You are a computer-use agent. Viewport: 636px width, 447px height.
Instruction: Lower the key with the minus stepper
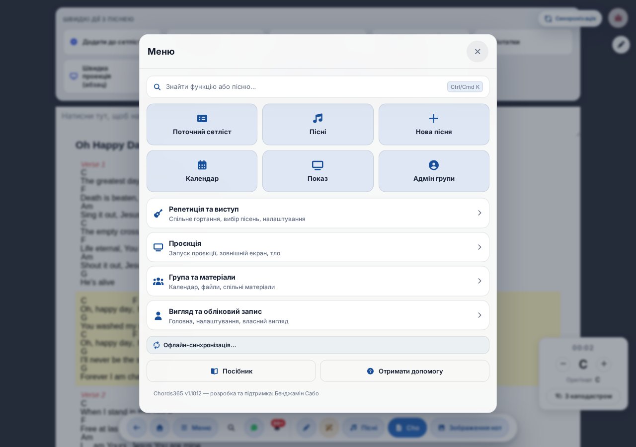tap(563, 364)
